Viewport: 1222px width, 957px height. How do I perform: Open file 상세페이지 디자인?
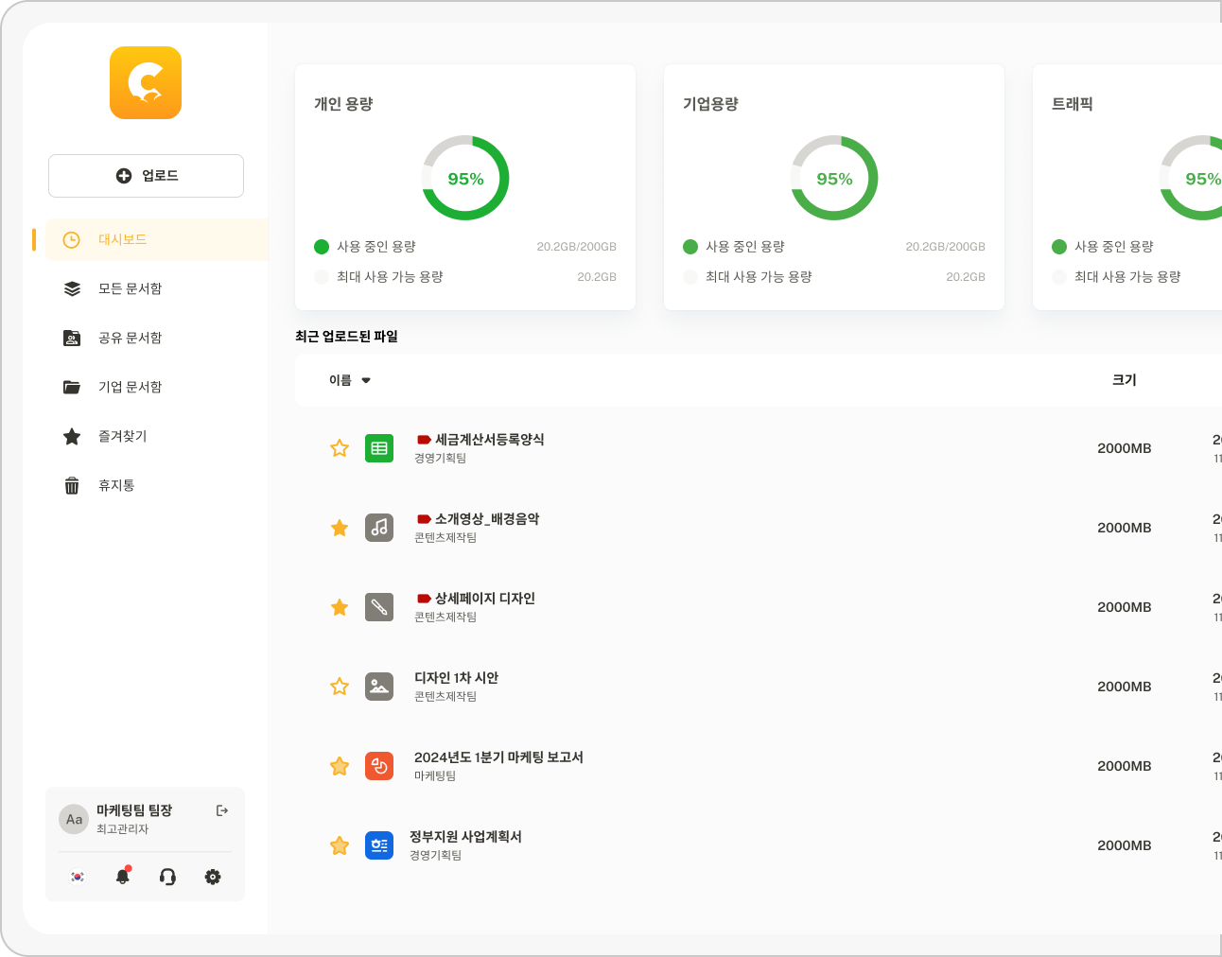pos(485,599)
